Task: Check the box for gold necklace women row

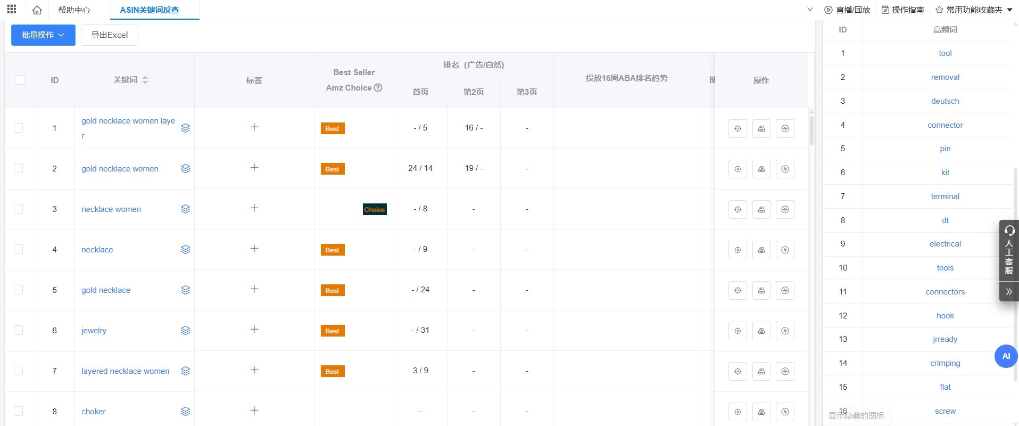Action: [x=19, y=168]
